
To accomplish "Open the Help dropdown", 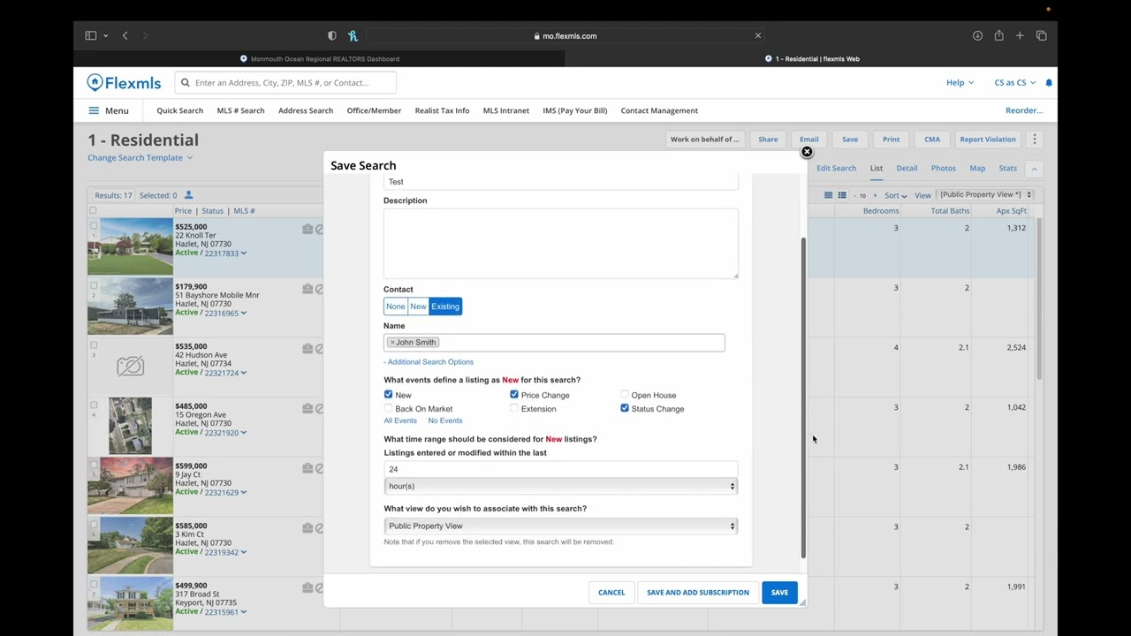I will point(960,83).
